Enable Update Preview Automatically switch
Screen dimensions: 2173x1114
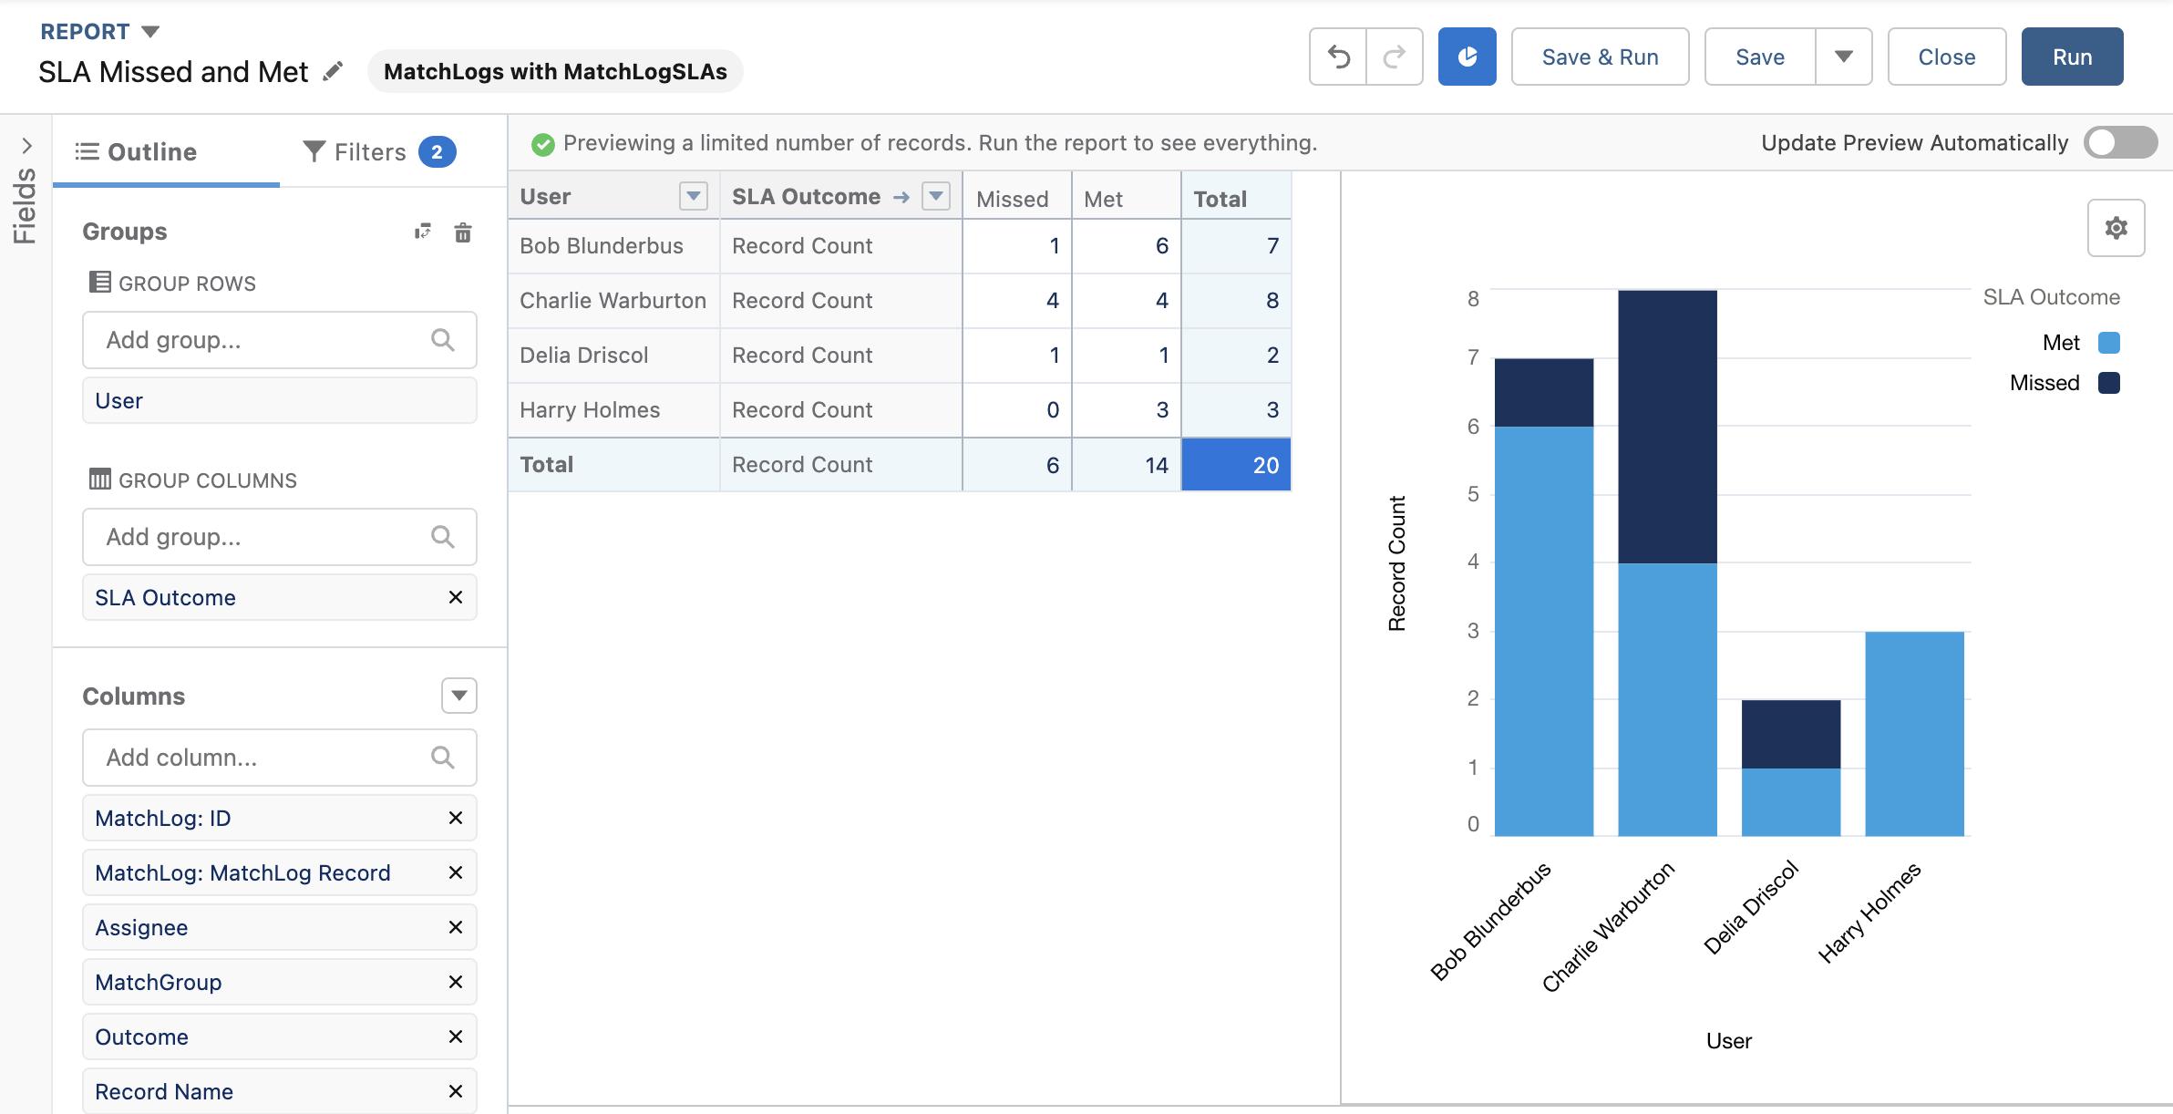[2120, 142]
